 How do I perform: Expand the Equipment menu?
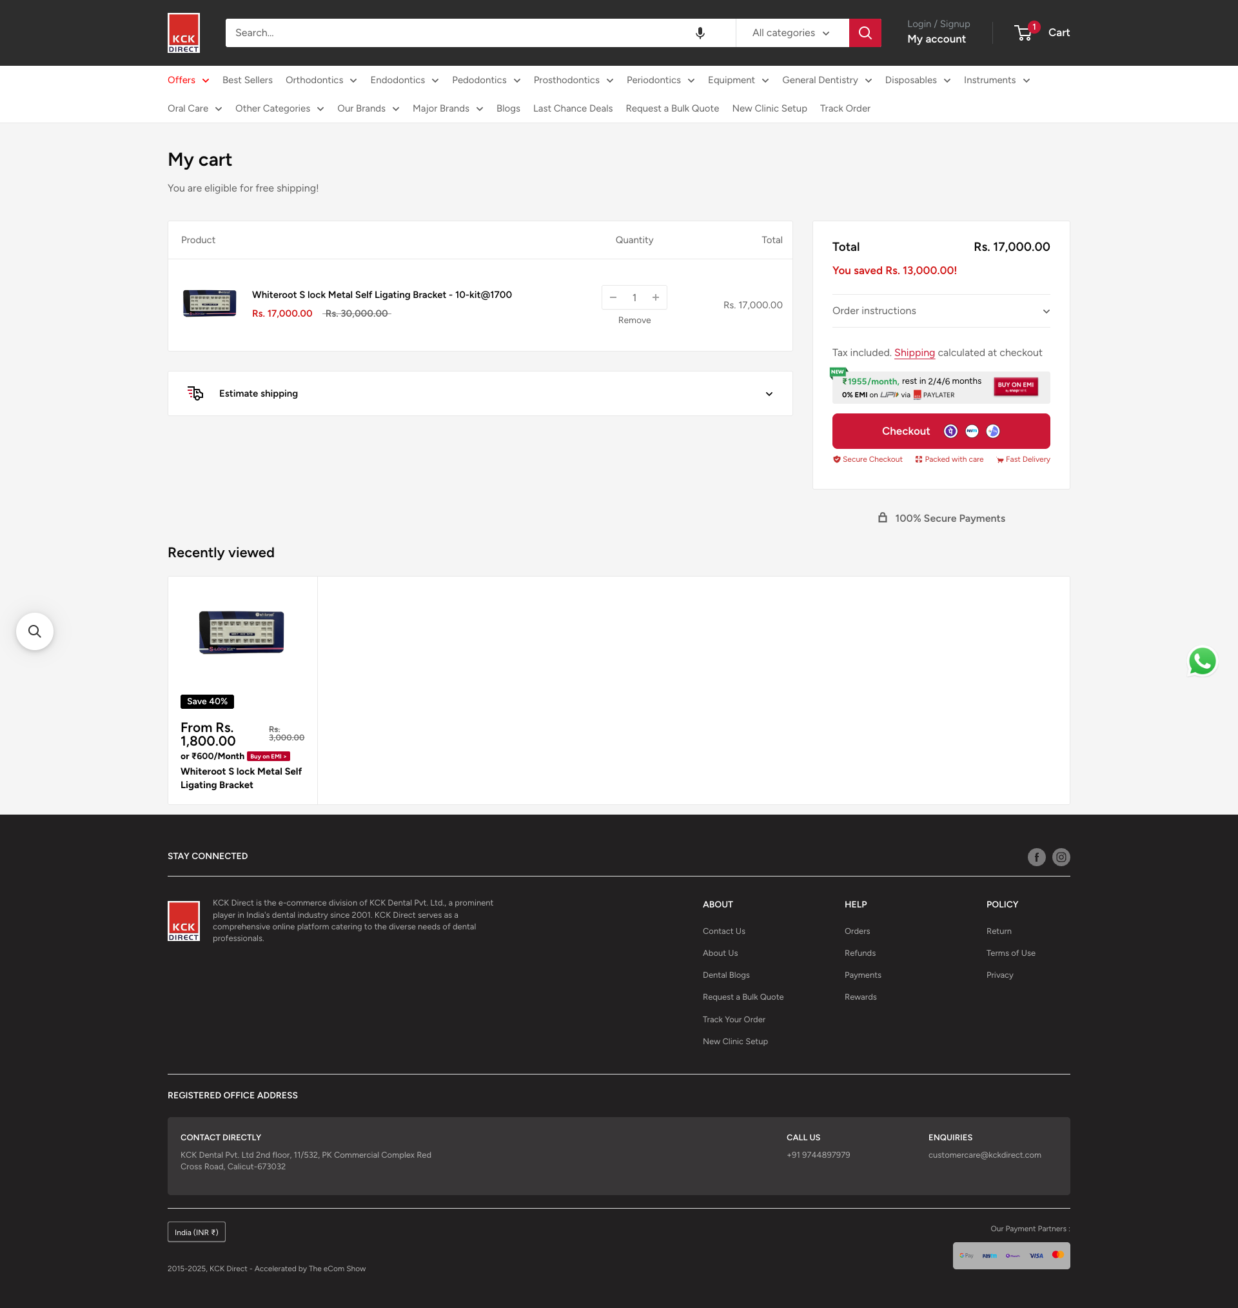pos(738,80)
